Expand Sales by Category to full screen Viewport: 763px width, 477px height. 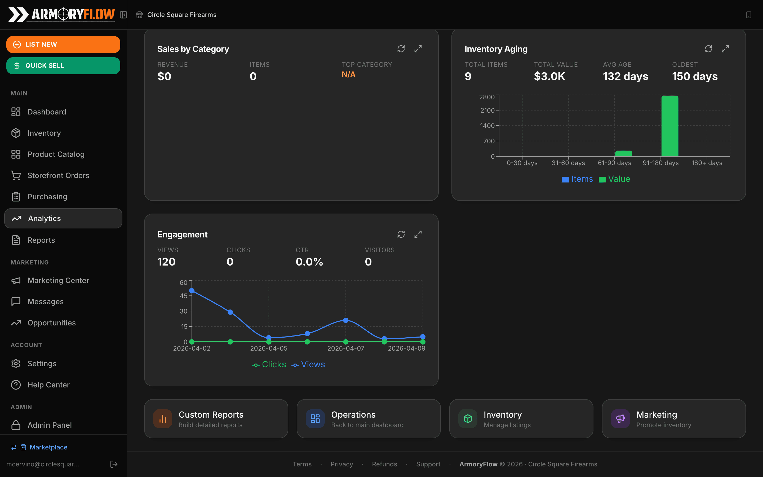coord(418,49)
